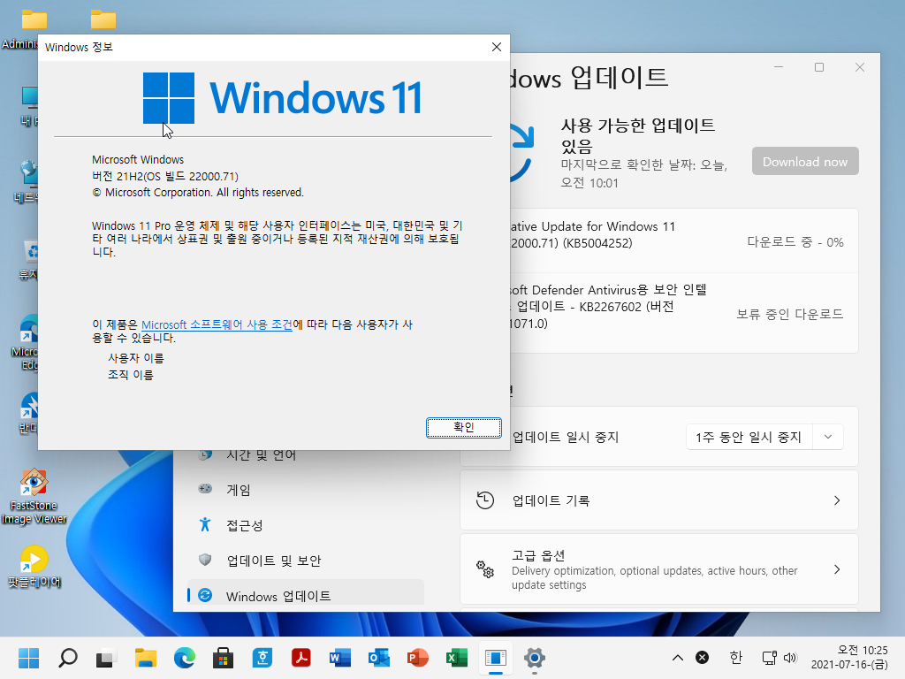
Task: Click the Download now button
Action: (804, 162)
